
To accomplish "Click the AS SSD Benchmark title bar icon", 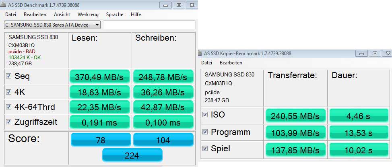I will coord(4,5).
